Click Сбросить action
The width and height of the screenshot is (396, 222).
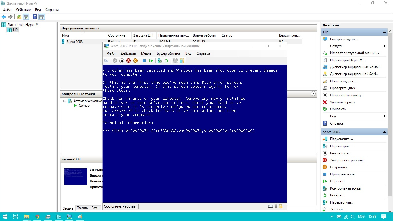338,181
